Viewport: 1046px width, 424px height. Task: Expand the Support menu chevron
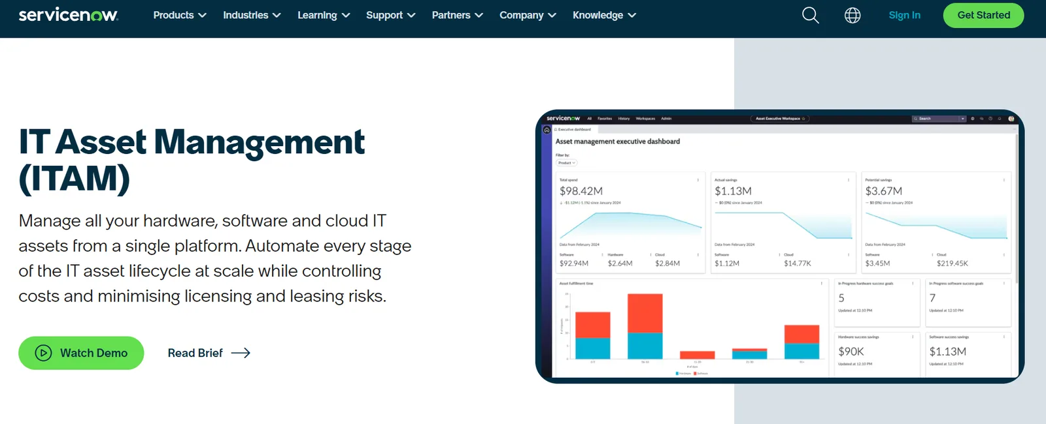tap(411, 15)
